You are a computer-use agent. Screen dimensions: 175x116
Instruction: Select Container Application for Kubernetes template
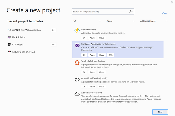coord(118,50)
